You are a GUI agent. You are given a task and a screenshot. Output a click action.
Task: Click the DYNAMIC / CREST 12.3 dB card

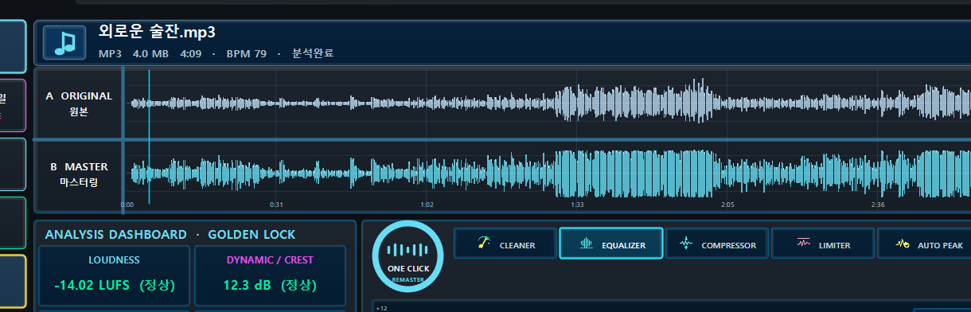[269, 275]
